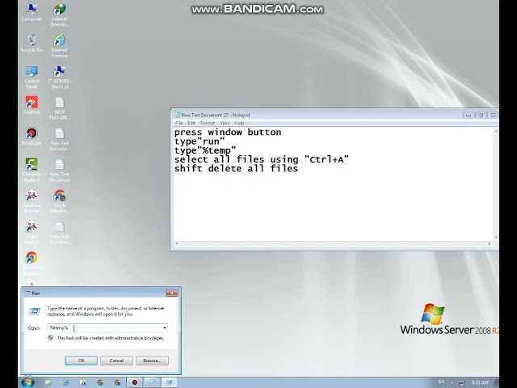Switch to the Notepad taskbar button
This screenshot has height=388, width=517.
(153, 382)
